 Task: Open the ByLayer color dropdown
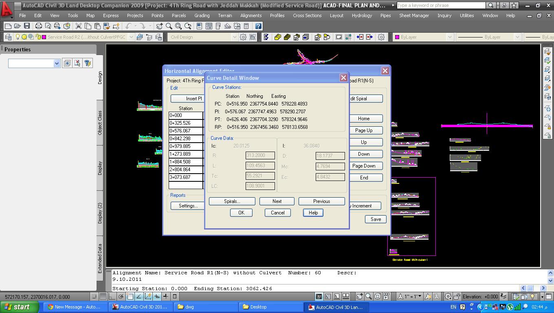click(x=450, y=37)
